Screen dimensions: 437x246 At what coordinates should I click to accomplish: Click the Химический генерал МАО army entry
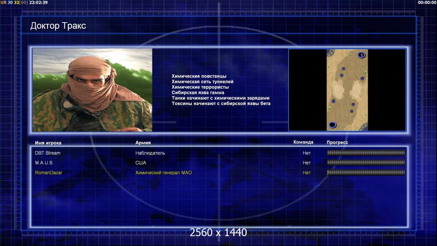point(164,173)
